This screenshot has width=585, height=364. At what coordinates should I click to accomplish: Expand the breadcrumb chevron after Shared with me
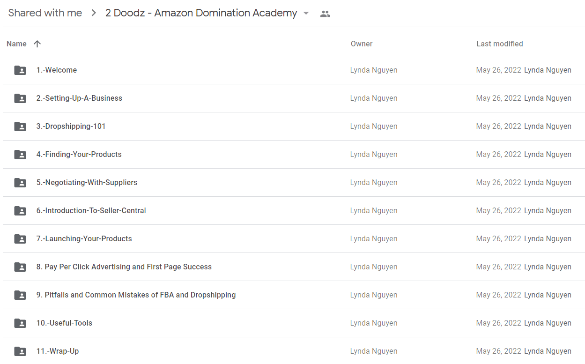pyautogui.click(x=94, y=13)
